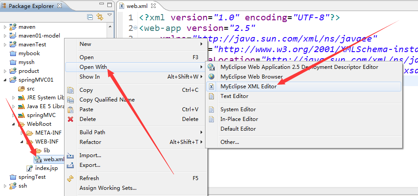Expand JRE System Library node
This screenshot has width=418, height=196.
(13, 98)
